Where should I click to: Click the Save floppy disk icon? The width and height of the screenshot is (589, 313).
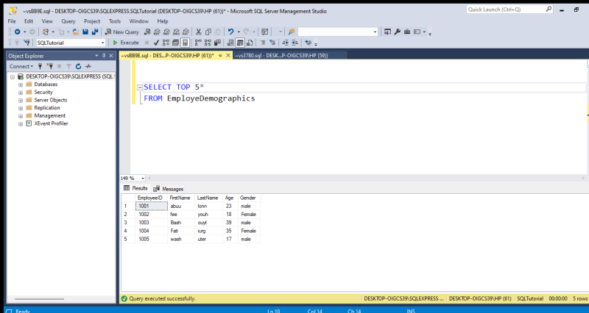pos(85,32)
